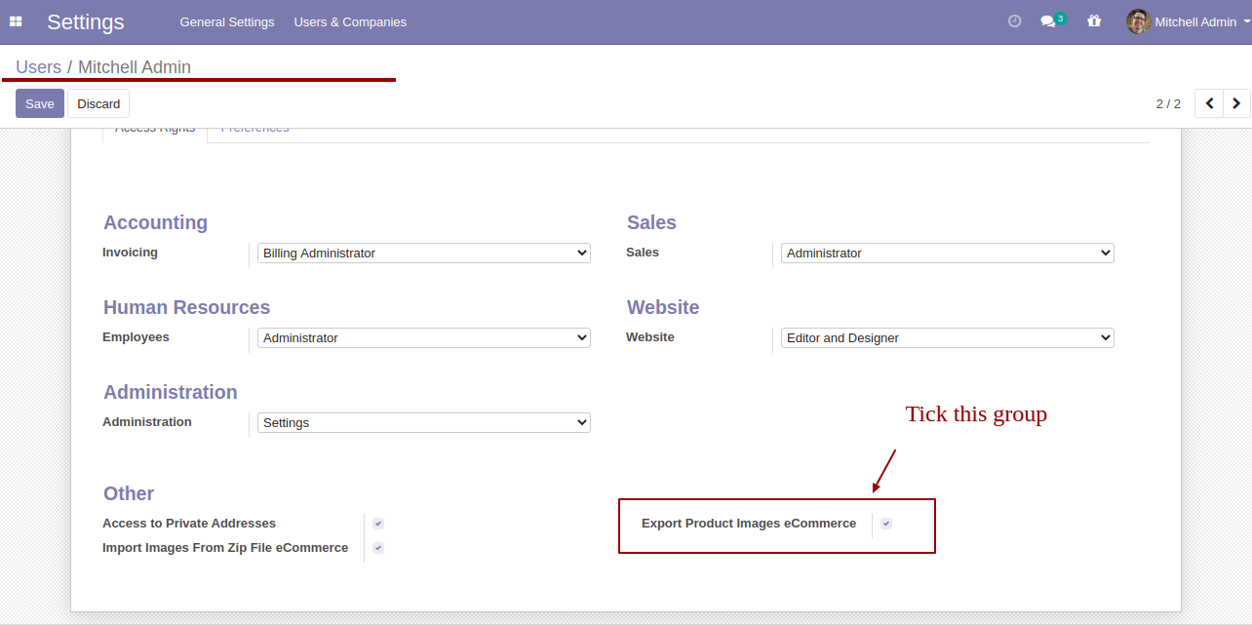Image resolution: width=1252 pixels, height=625 pixels.
Task: Open the conversations chat bubble icon
Action: click(1049, 20)
